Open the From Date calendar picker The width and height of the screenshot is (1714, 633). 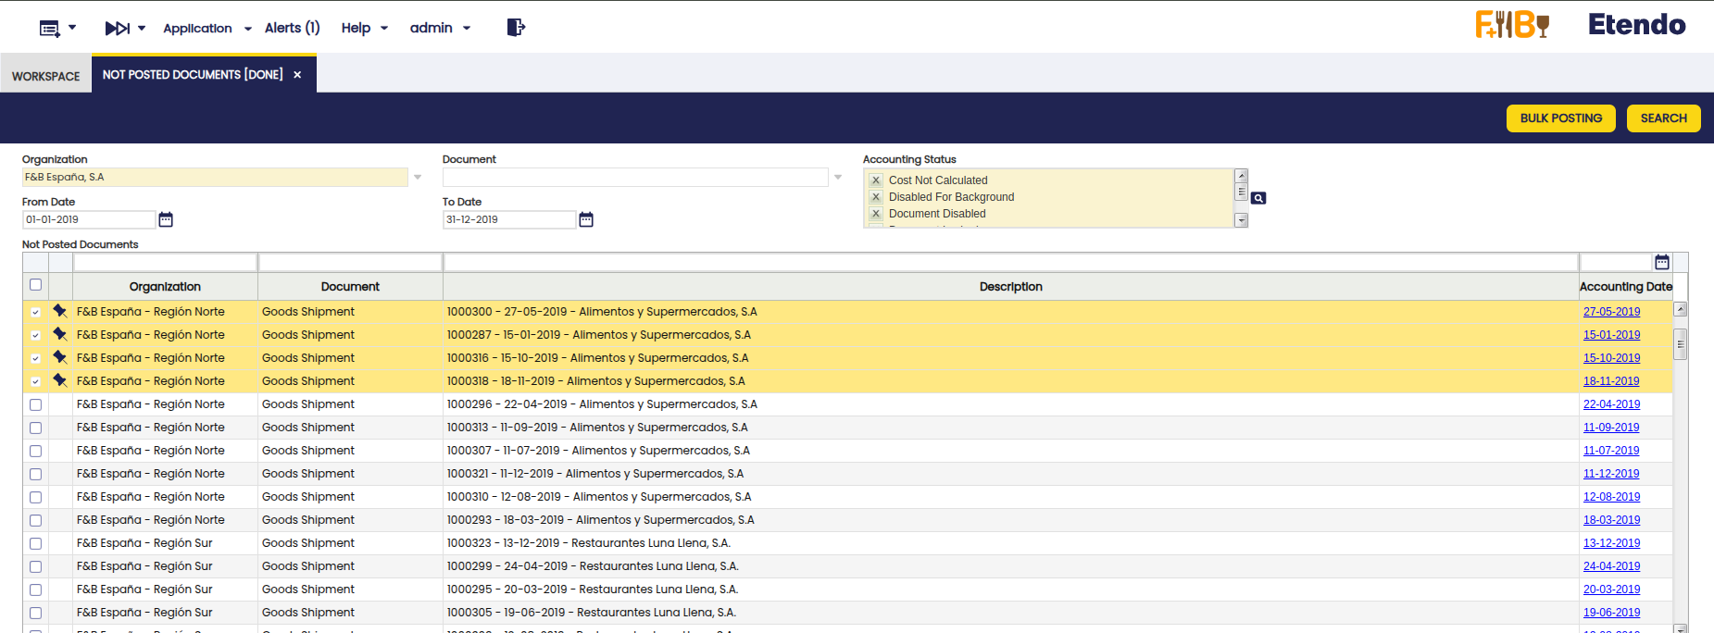point(166,219)
